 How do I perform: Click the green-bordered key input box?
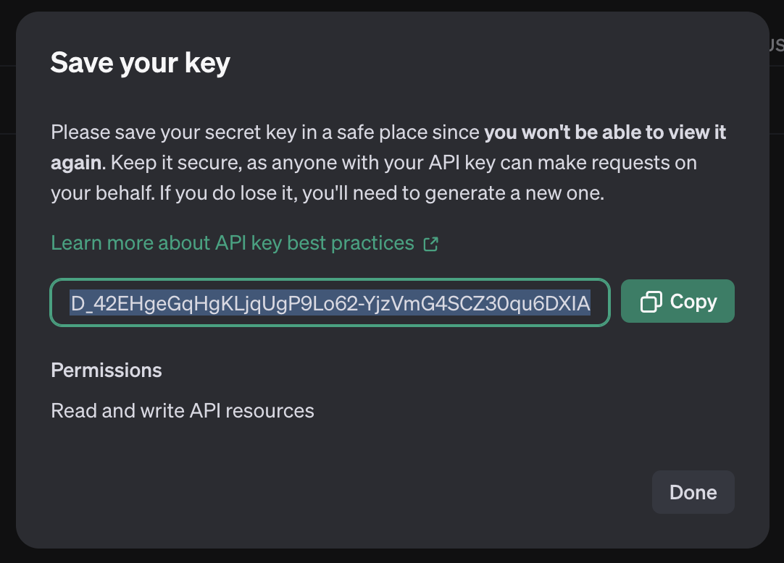point(330,302)
